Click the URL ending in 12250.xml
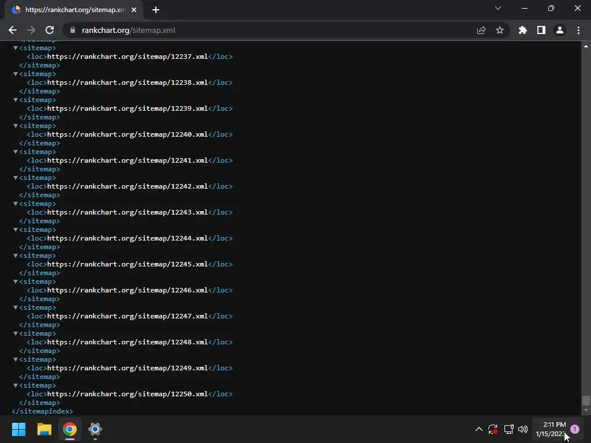Screen dimensions: 591x443 [x=128, y=394]
